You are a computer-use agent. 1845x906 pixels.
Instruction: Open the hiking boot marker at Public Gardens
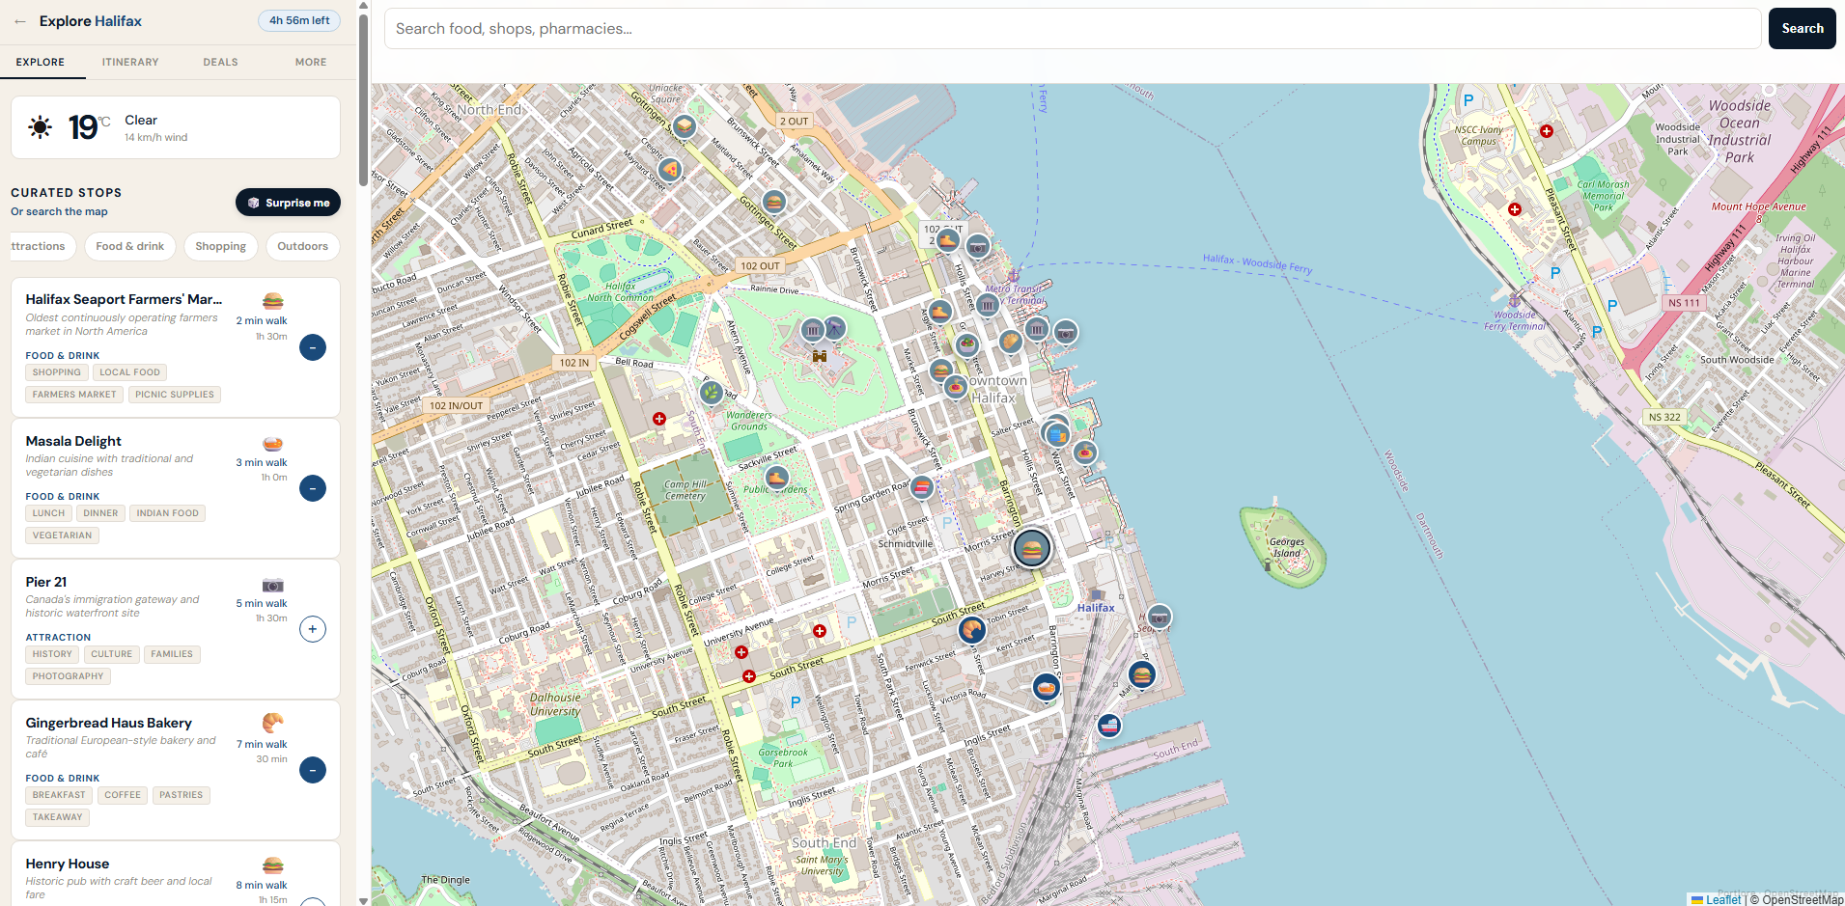[776, 478]
